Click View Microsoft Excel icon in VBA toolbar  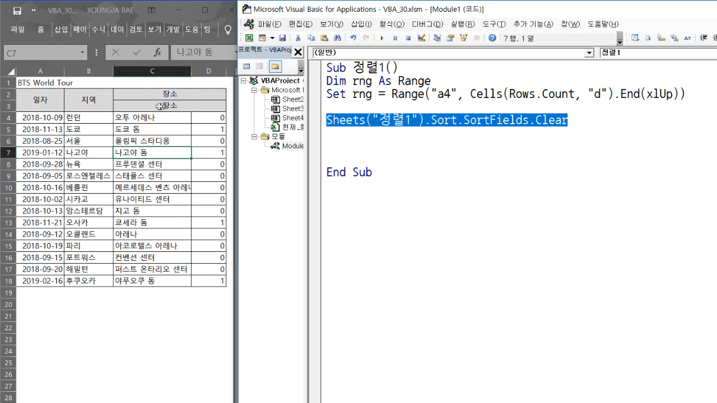point(249,38)
